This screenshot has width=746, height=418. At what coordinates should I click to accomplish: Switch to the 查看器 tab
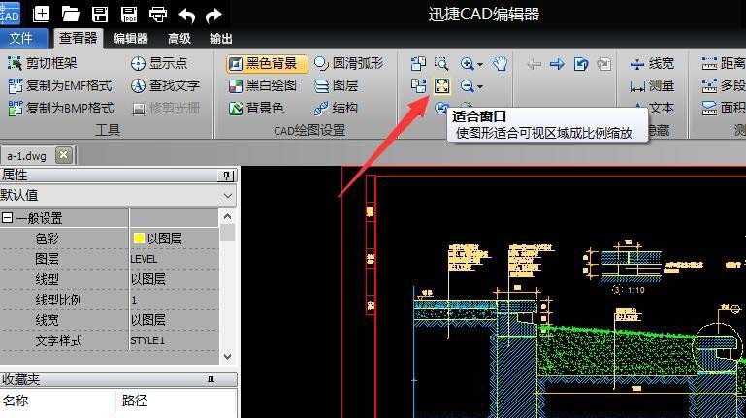pyautogui.click(x=78, y=38)
